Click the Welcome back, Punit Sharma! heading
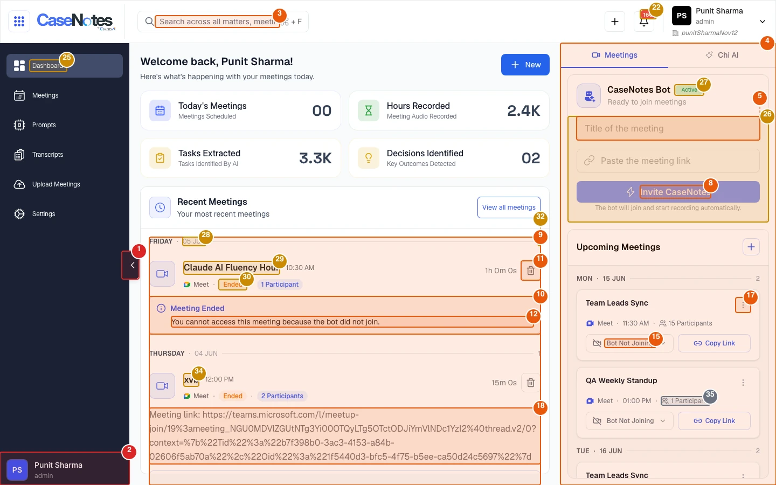This screenshot has width=776, height=485. pos(217,61)
